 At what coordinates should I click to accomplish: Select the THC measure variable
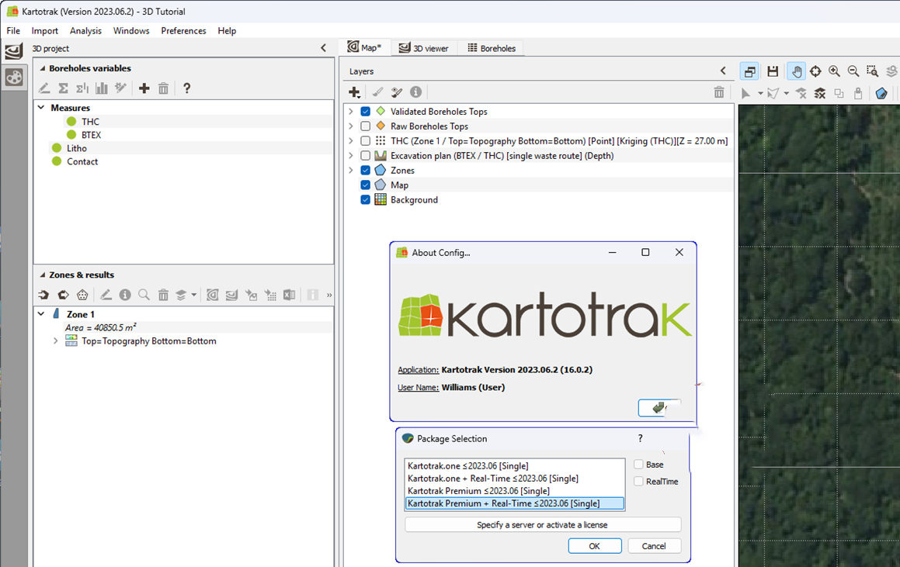pos(90,122)
